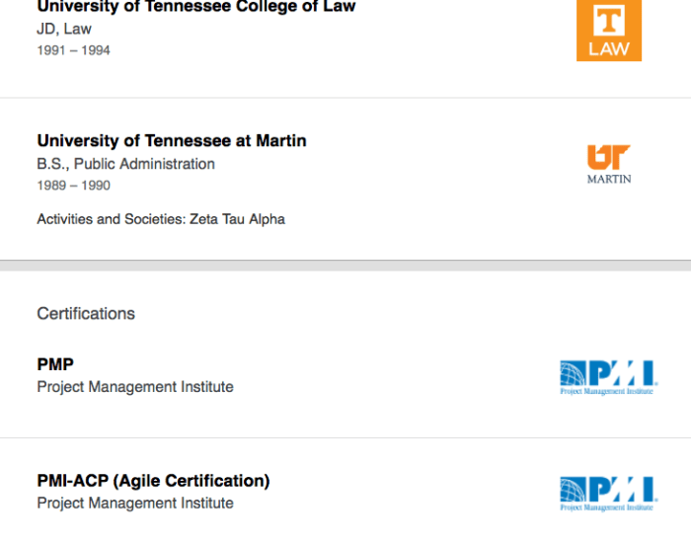Open University of Tennessee College of Law
This screenshot has width=691, height=545.
pos(195,7)
